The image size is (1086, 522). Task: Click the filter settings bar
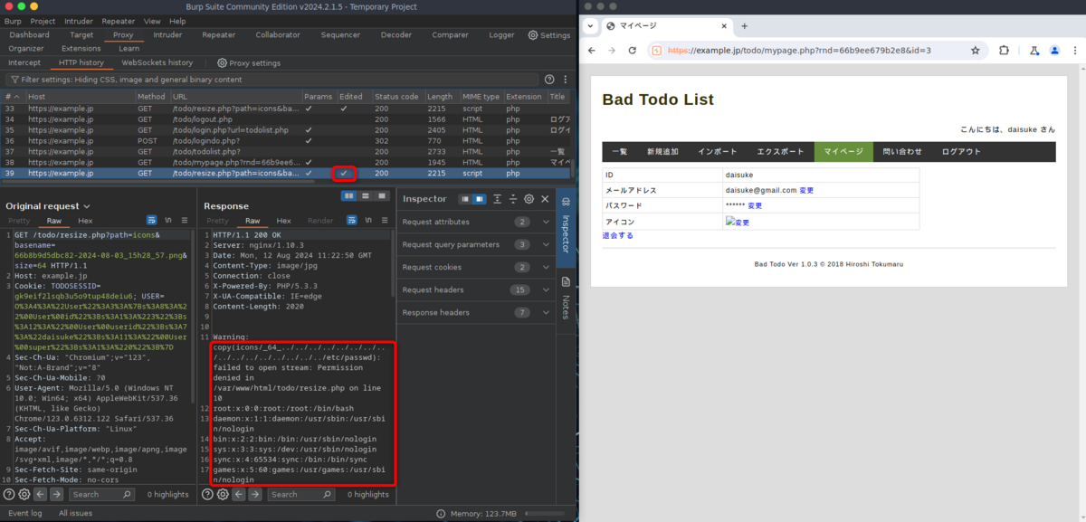pyautogui.click(x=271, y=80)
